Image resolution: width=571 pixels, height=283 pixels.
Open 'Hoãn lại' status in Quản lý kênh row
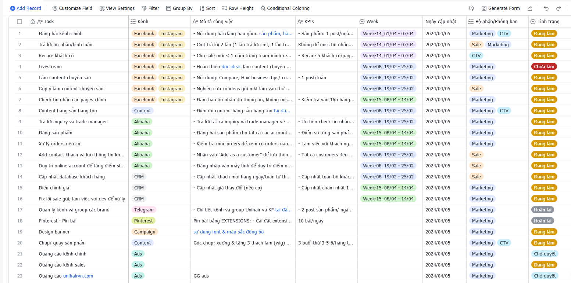pyautogui.click(x=543, y=210)
